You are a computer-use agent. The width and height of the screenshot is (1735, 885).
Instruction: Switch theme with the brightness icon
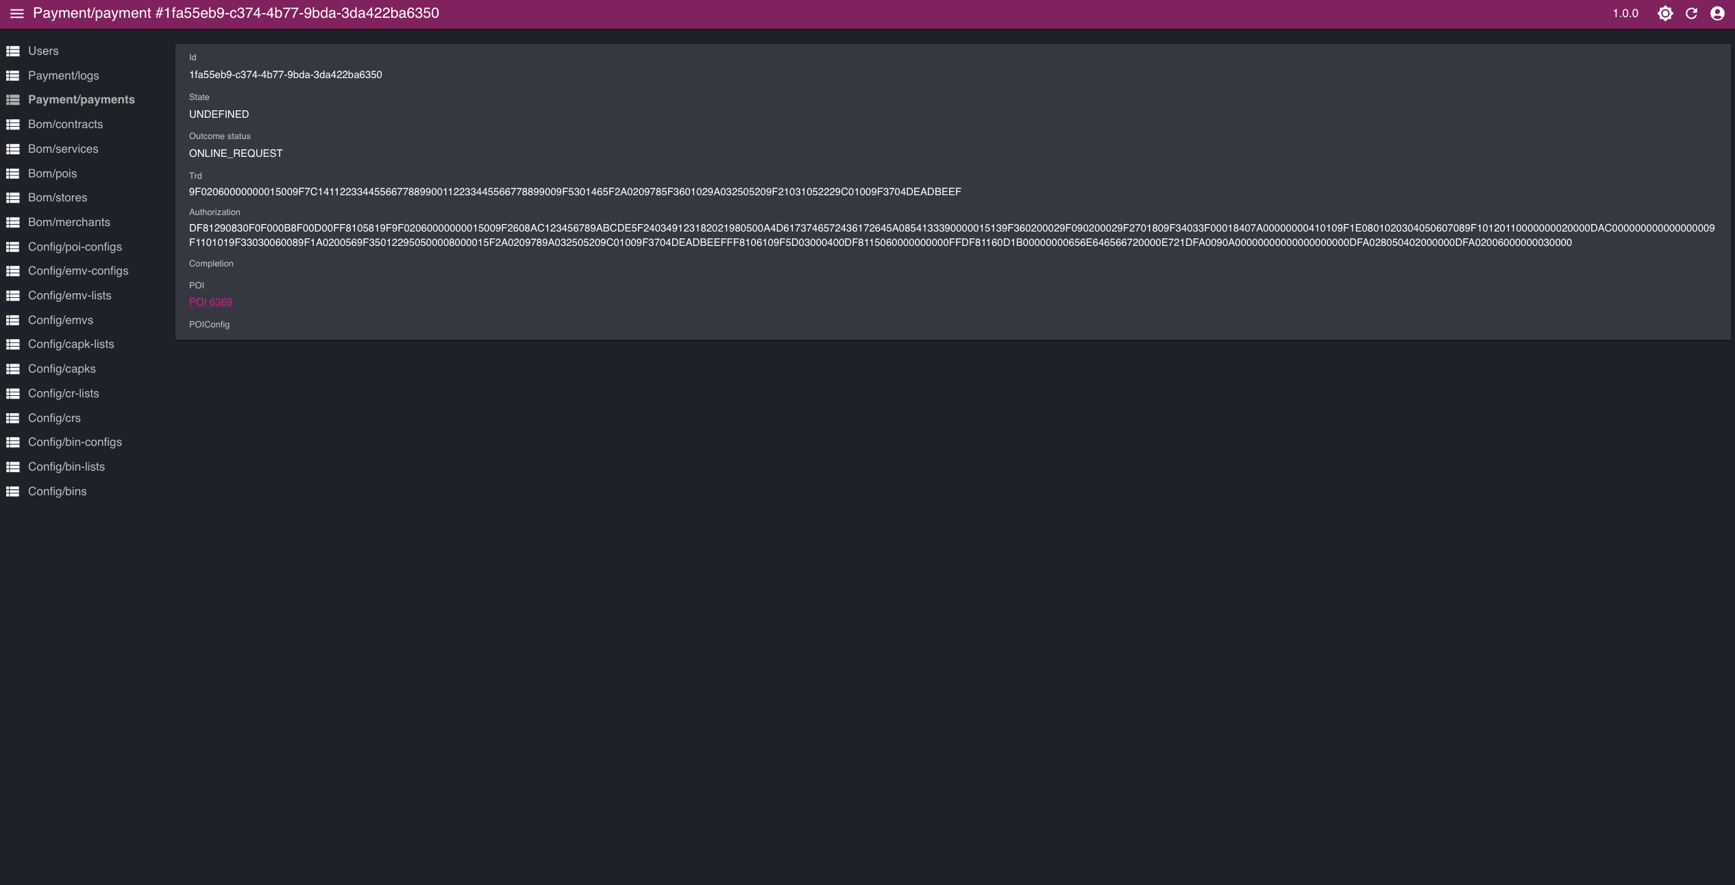pos(1665,14)
